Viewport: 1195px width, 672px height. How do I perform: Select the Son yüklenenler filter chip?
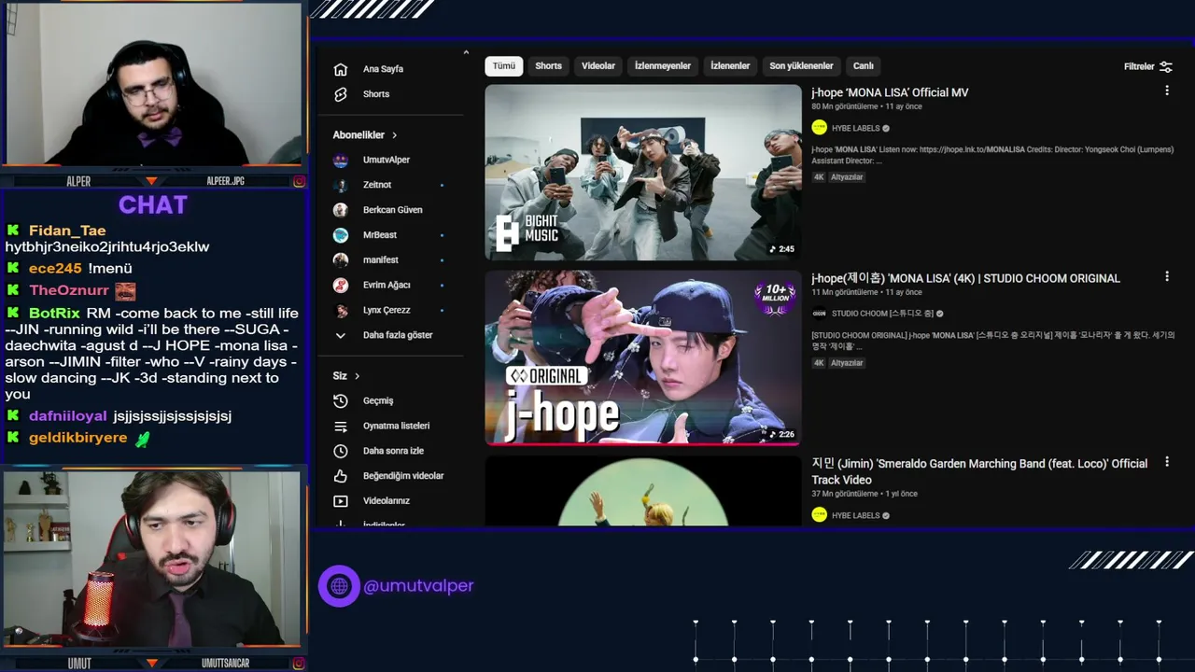coord(801,66)
